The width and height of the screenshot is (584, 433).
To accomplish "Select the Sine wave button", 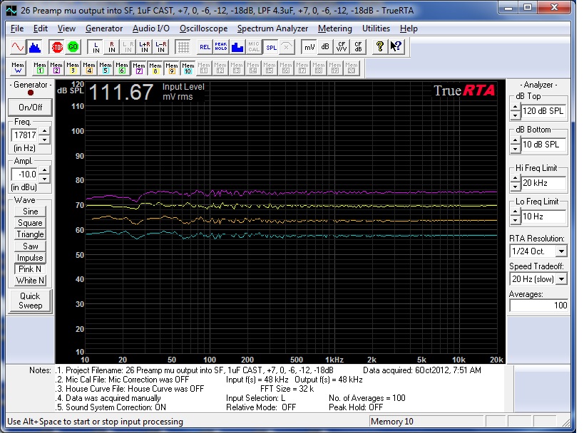I will (x=30, y=212).
